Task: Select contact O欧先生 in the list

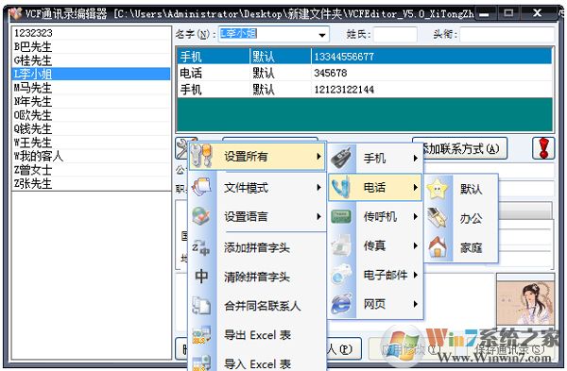Action: pos(92,115)
